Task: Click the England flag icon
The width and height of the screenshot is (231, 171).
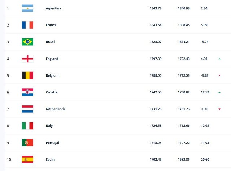Action: tap(27, 59)
